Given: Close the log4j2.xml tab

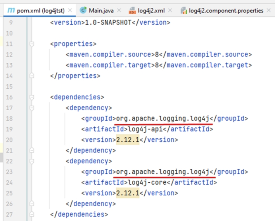Looking at the screenshot, I should tap(170, 10).
